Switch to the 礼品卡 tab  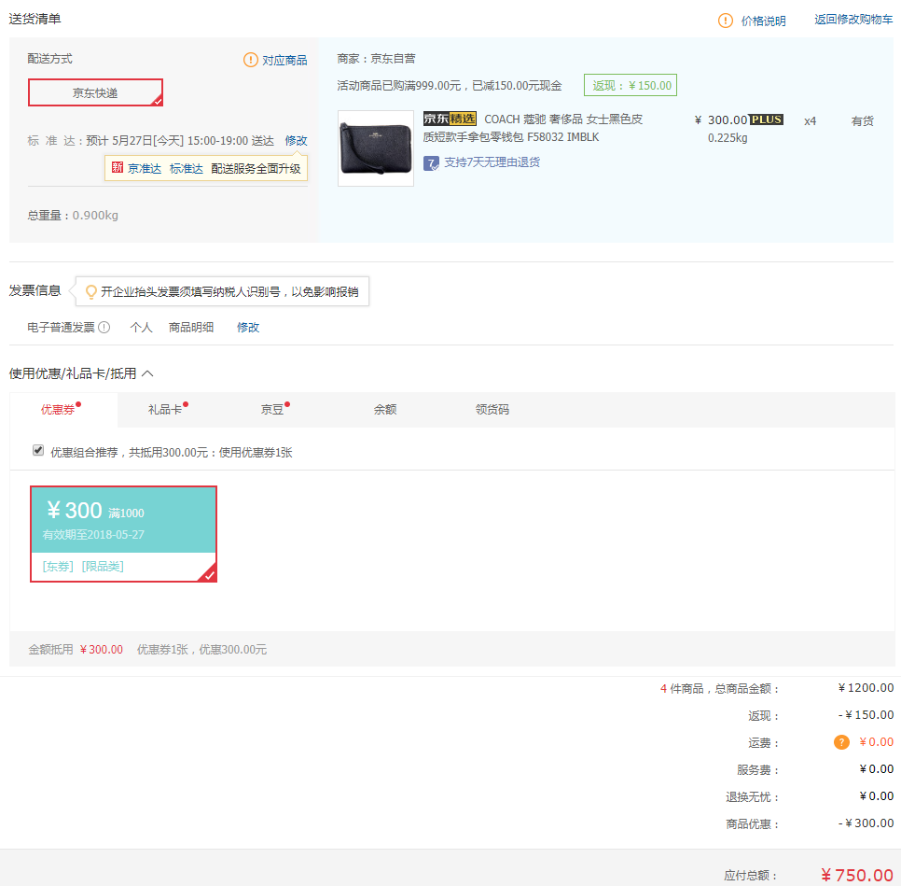pos(167,409)
